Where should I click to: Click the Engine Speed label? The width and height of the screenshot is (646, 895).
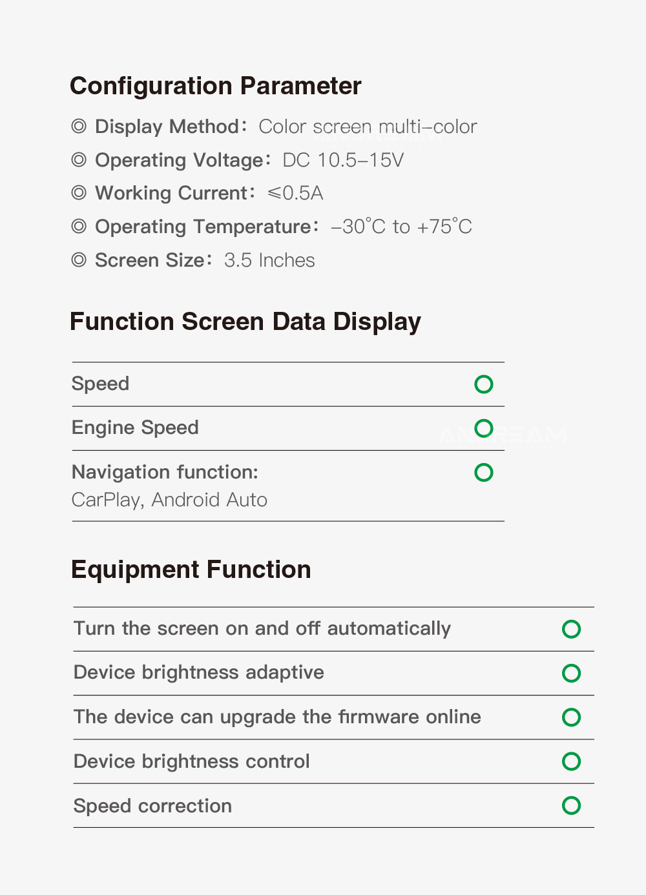click(135, 427)
